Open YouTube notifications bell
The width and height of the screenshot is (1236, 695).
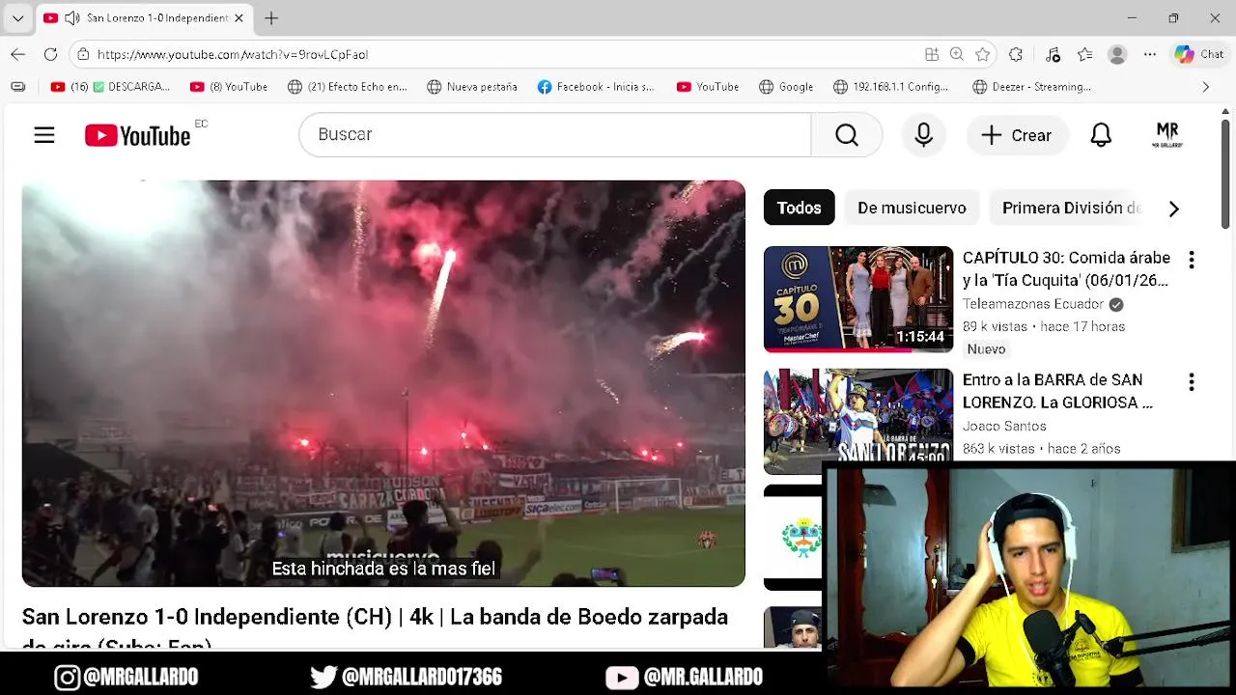[1101, 135]
